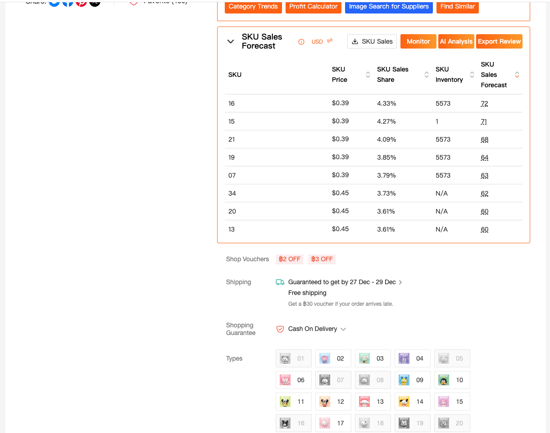This screenshot has height=433, width=550.
Task: Expand the Cash On Delivery dropdown
Action: click(343, 329)
